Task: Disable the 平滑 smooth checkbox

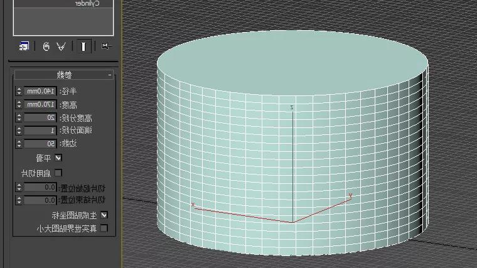Action: 60,158
